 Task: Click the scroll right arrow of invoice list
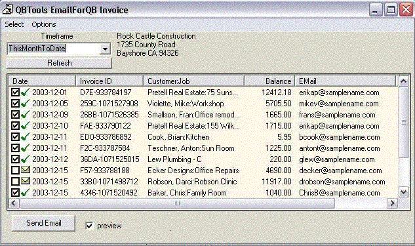click(392, 203)
